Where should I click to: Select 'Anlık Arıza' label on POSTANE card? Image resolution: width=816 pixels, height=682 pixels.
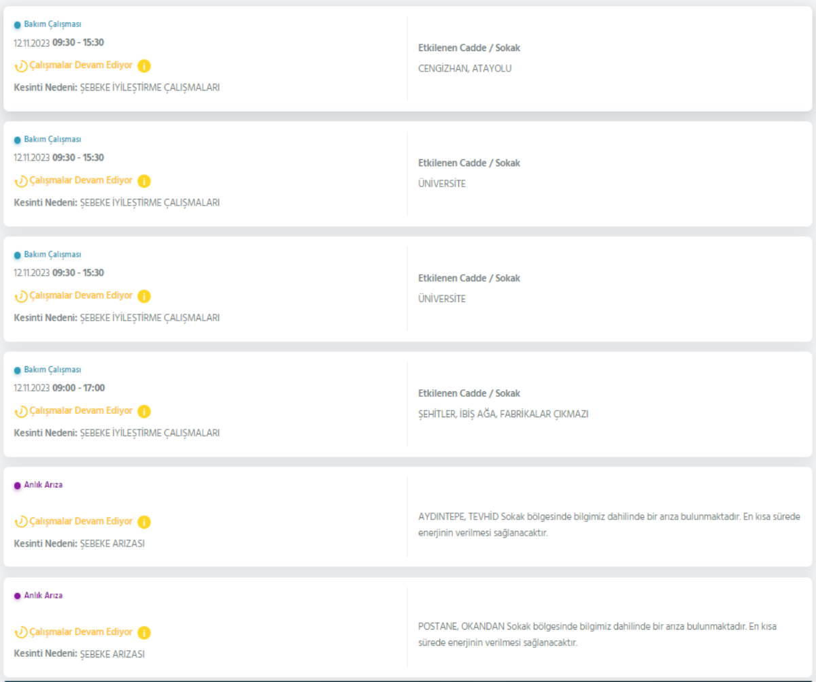coord(44,596)
